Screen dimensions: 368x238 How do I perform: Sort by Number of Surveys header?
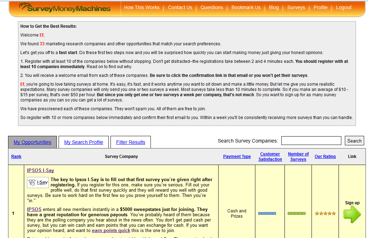[298, 157]
